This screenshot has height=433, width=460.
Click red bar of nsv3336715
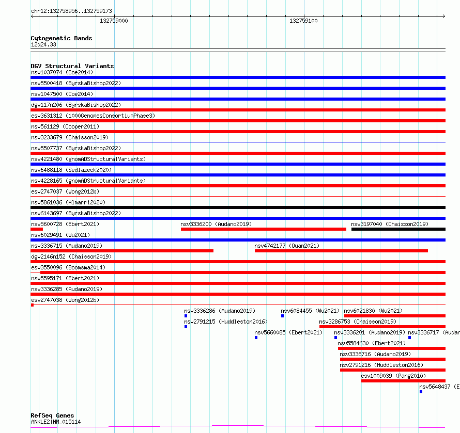tap(122, 251)
